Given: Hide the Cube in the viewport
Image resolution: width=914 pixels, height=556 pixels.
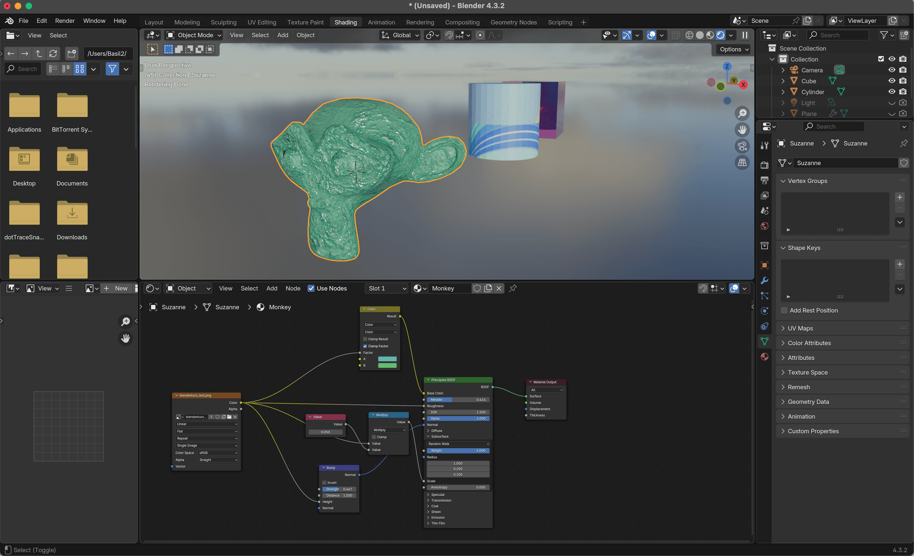Looking at the screenshot, I should (892, 81).
